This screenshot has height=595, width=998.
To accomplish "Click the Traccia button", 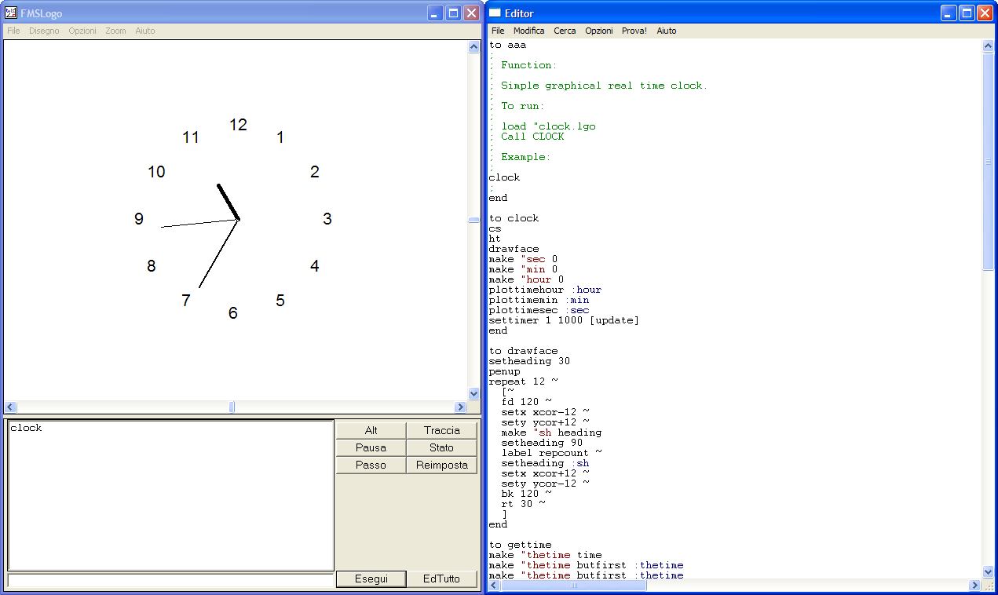I will click(442, 430).
